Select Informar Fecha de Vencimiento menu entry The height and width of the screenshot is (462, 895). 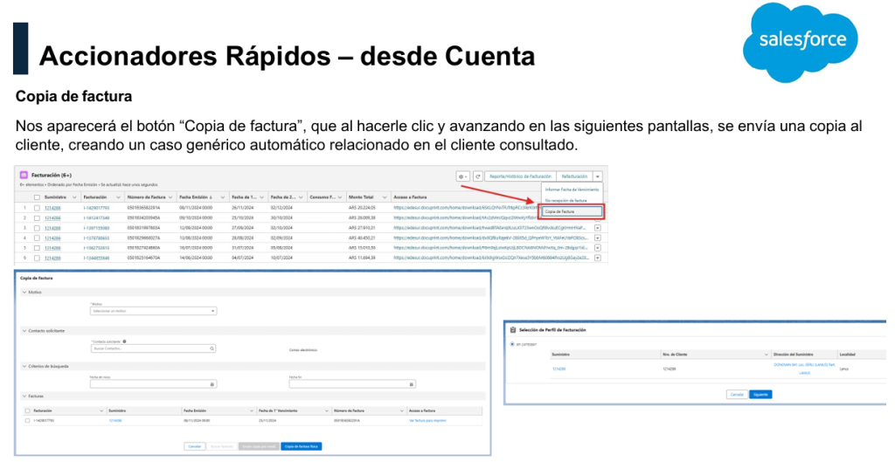(x=571, y=189)
